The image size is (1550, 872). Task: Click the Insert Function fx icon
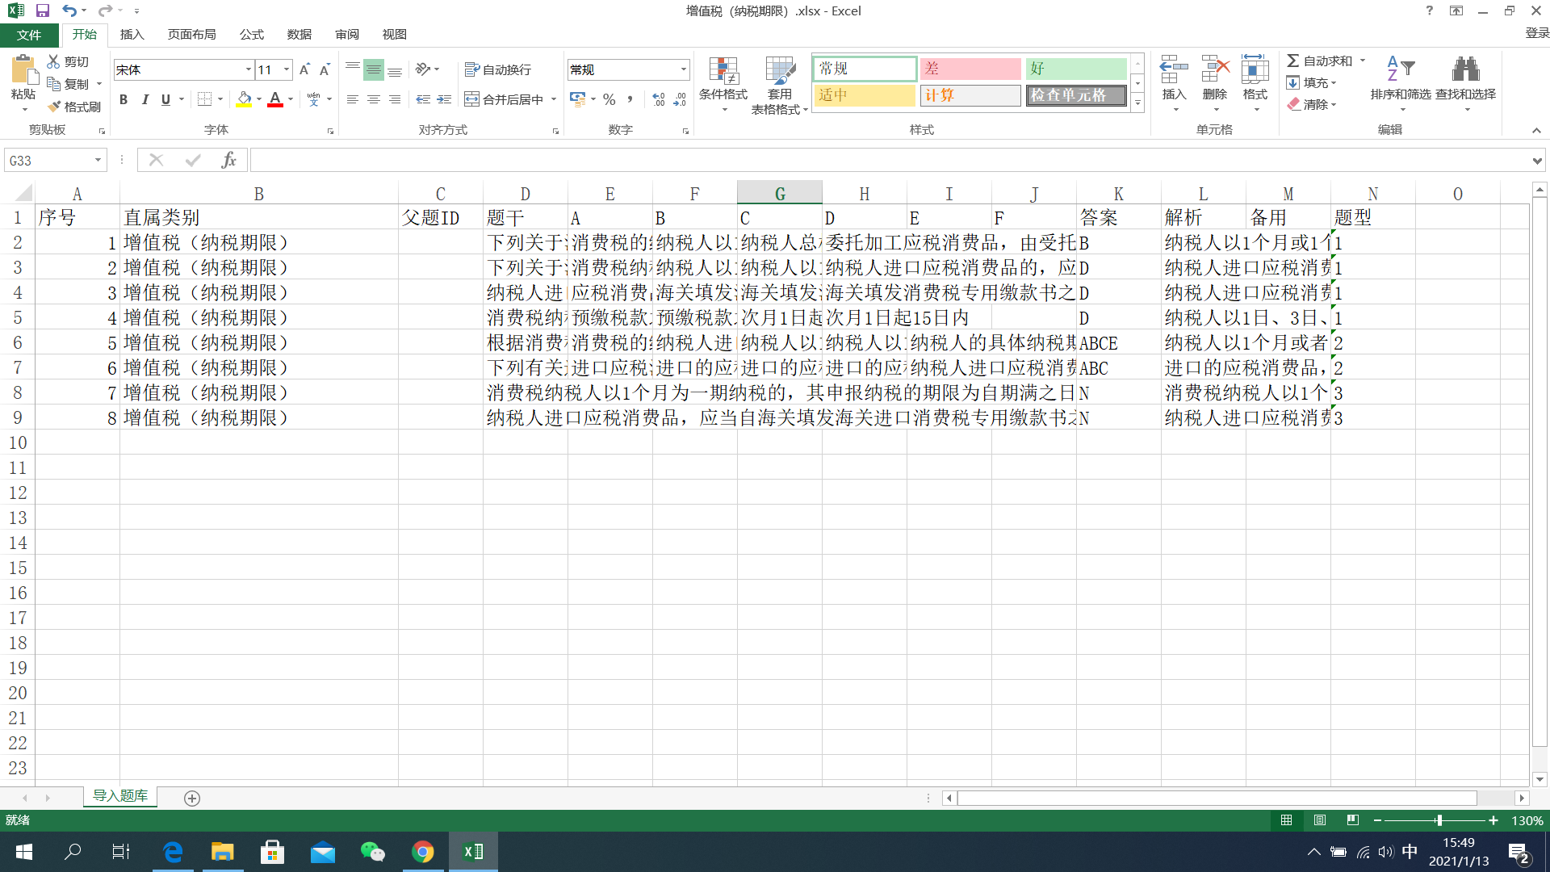coord(229,160)
